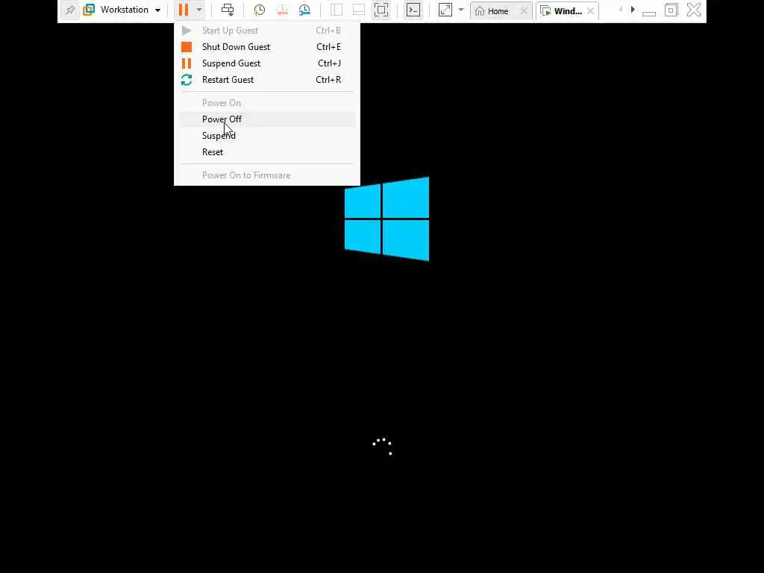Click the pin toolbar icon

click(x=70, y=10)
